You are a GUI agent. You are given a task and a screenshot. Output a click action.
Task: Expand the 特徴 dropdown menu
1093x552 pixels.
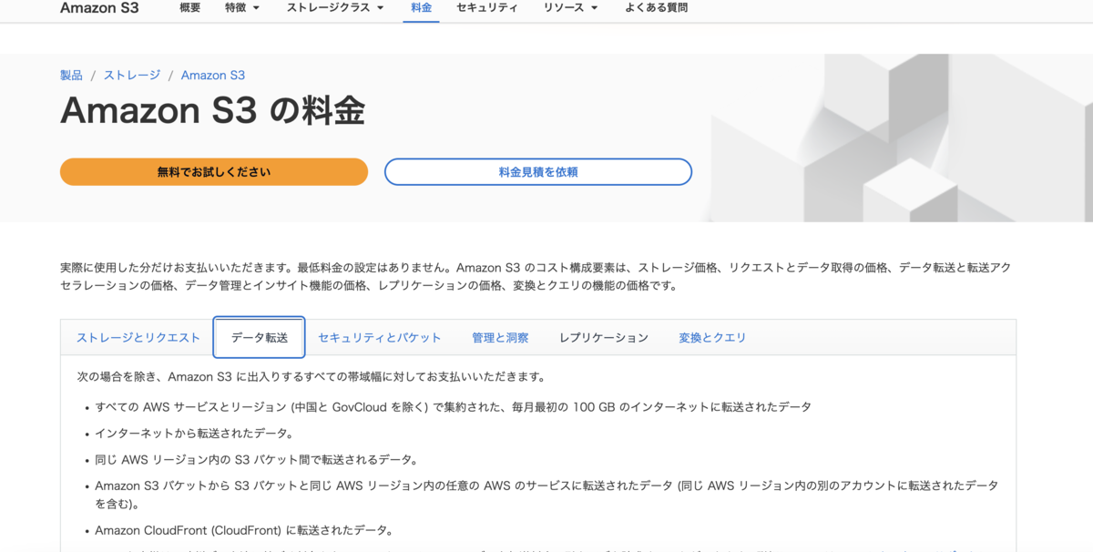coord(241,8)
